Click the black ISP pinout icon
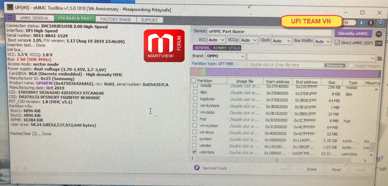Image resolution: width=388 pixels, height=186 pixels. (x=378, y=43)
